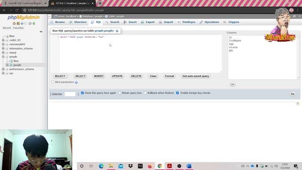302x170 pixels.
Task: Click Go to run the query
Action: [x=293, y=94]
